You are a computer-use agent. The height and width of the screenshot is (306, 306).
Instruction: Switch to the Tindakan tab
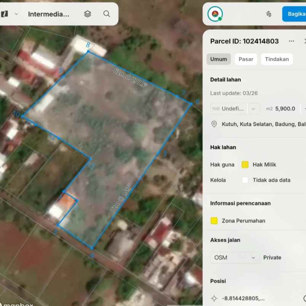coord(277,59)
